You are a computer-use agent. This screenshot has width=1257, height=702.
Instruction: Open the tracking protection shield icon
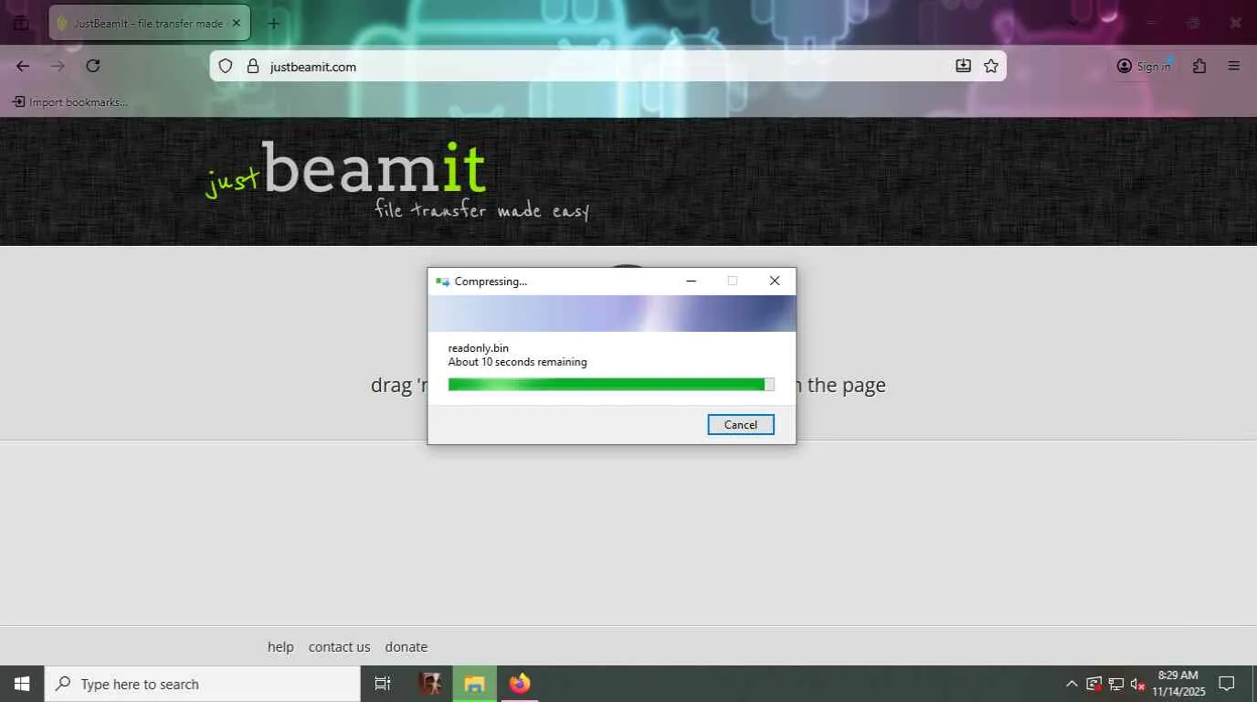pos(226,66)
